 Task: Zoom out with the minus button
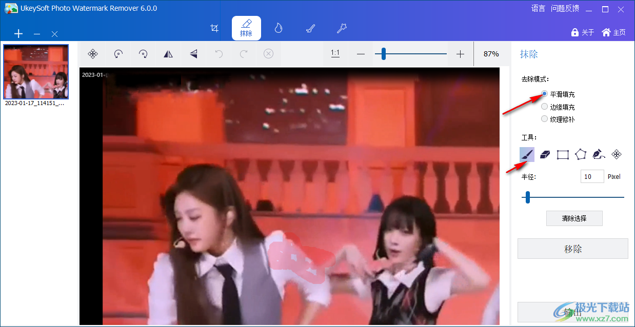[361, 54]
